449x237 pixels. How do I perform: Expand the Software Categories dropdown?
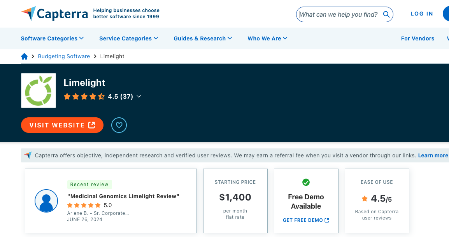coord(52,38)
